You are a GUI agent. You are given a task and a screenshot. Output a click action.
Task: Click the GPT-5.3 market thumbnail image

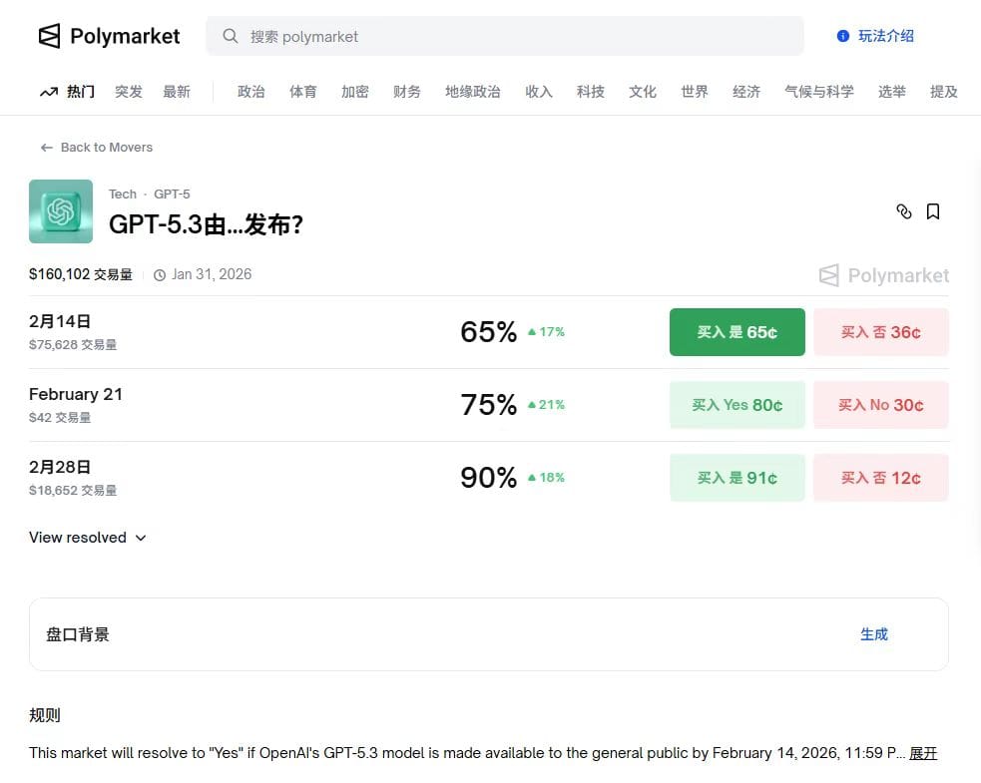(x=61, y=211)
